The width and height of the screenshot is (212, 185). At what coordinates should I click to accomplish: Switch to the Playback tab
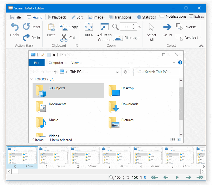pyautogui.click(x=57, y=17)
